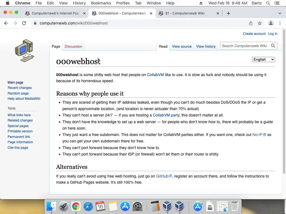Viewport: 286px width, 214px height.
Task: Open the Bookmarks menu
Action: (x=101, y=3)
